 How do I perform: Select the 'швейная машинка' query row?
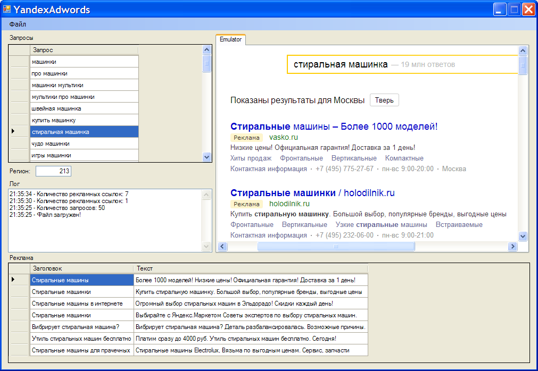[84, 108]
